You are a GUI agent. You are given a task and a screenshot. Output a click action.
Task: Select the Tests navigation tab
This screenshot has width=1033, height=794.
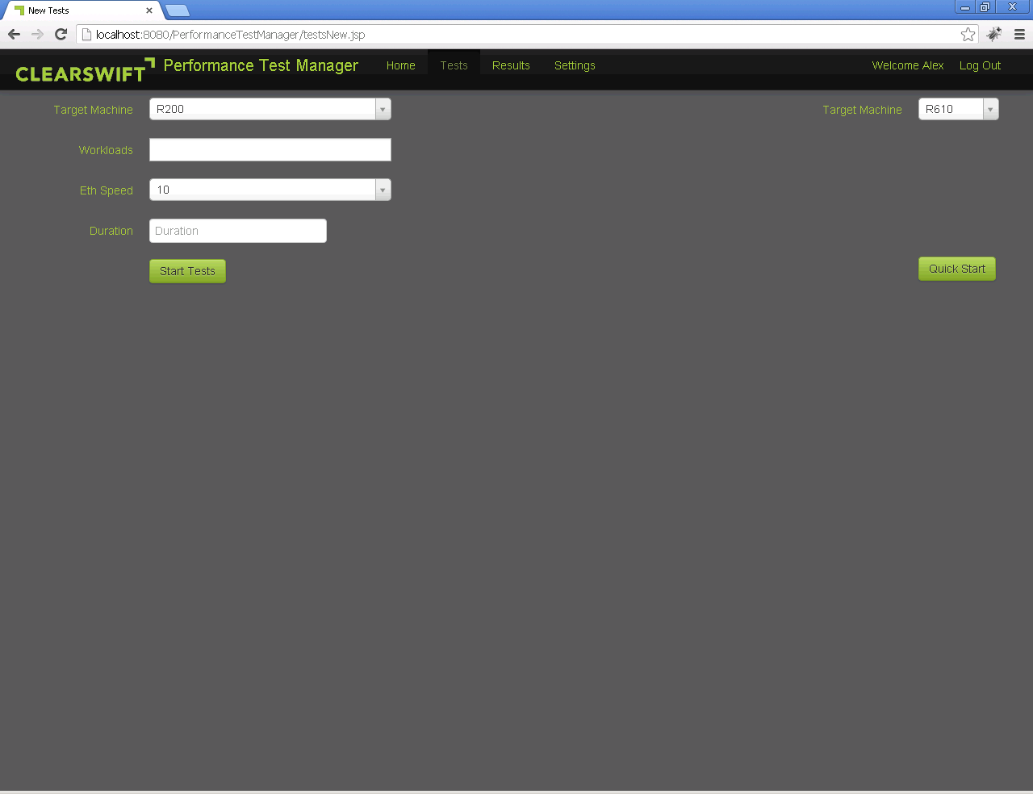(454, 65)
